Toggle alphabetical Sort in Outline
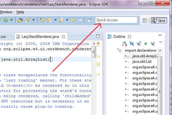The height and width of the screenshot is (115, 172). 125,44
